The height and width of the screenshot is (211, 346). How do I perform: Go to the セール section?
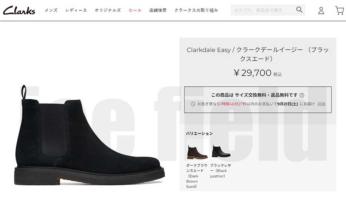135,10
